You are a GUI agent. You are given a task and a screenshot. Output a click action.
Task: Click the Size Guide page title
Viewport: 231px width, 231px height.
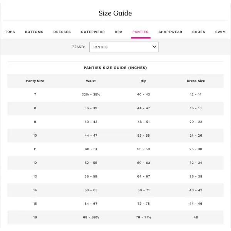pos(115,13)
